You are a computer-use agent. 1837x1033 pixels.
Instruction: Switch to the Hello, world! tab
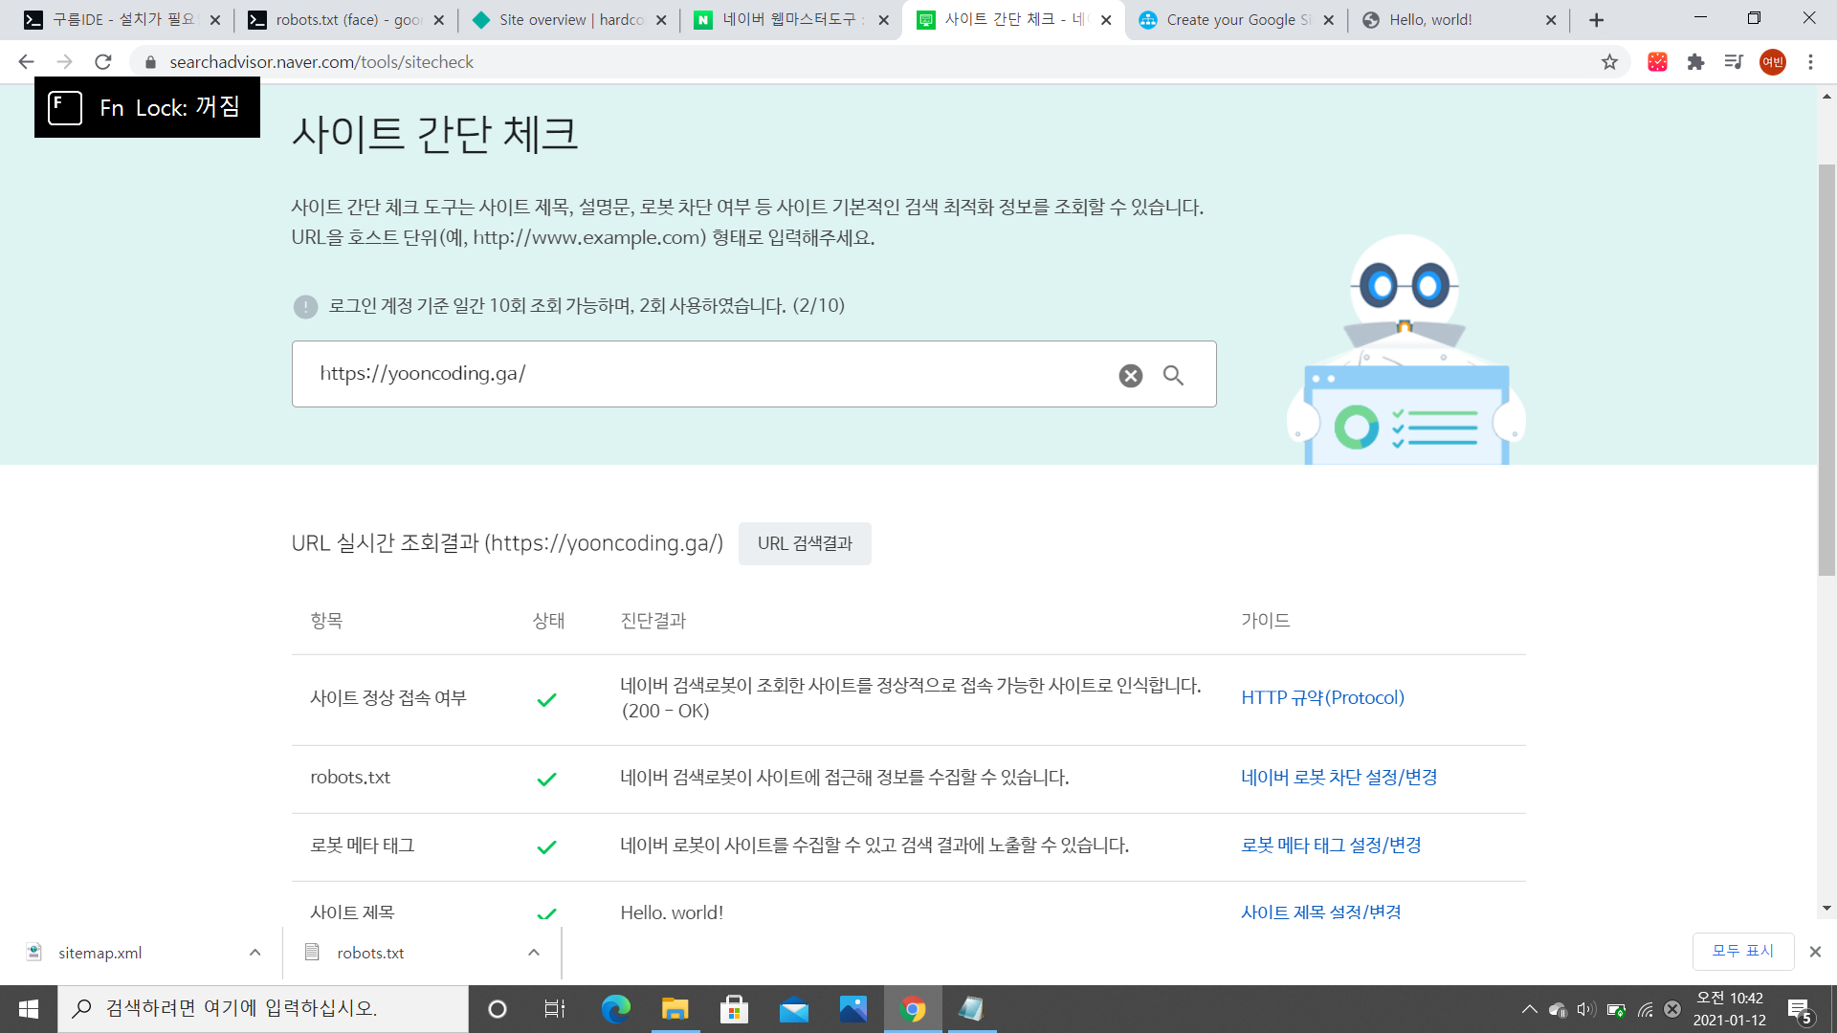point(1430,20)
